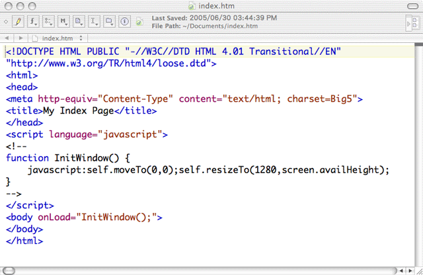Click the Last Saved timestamp text
The width and height of the screenshot is (423, 275).
point(214,18)
